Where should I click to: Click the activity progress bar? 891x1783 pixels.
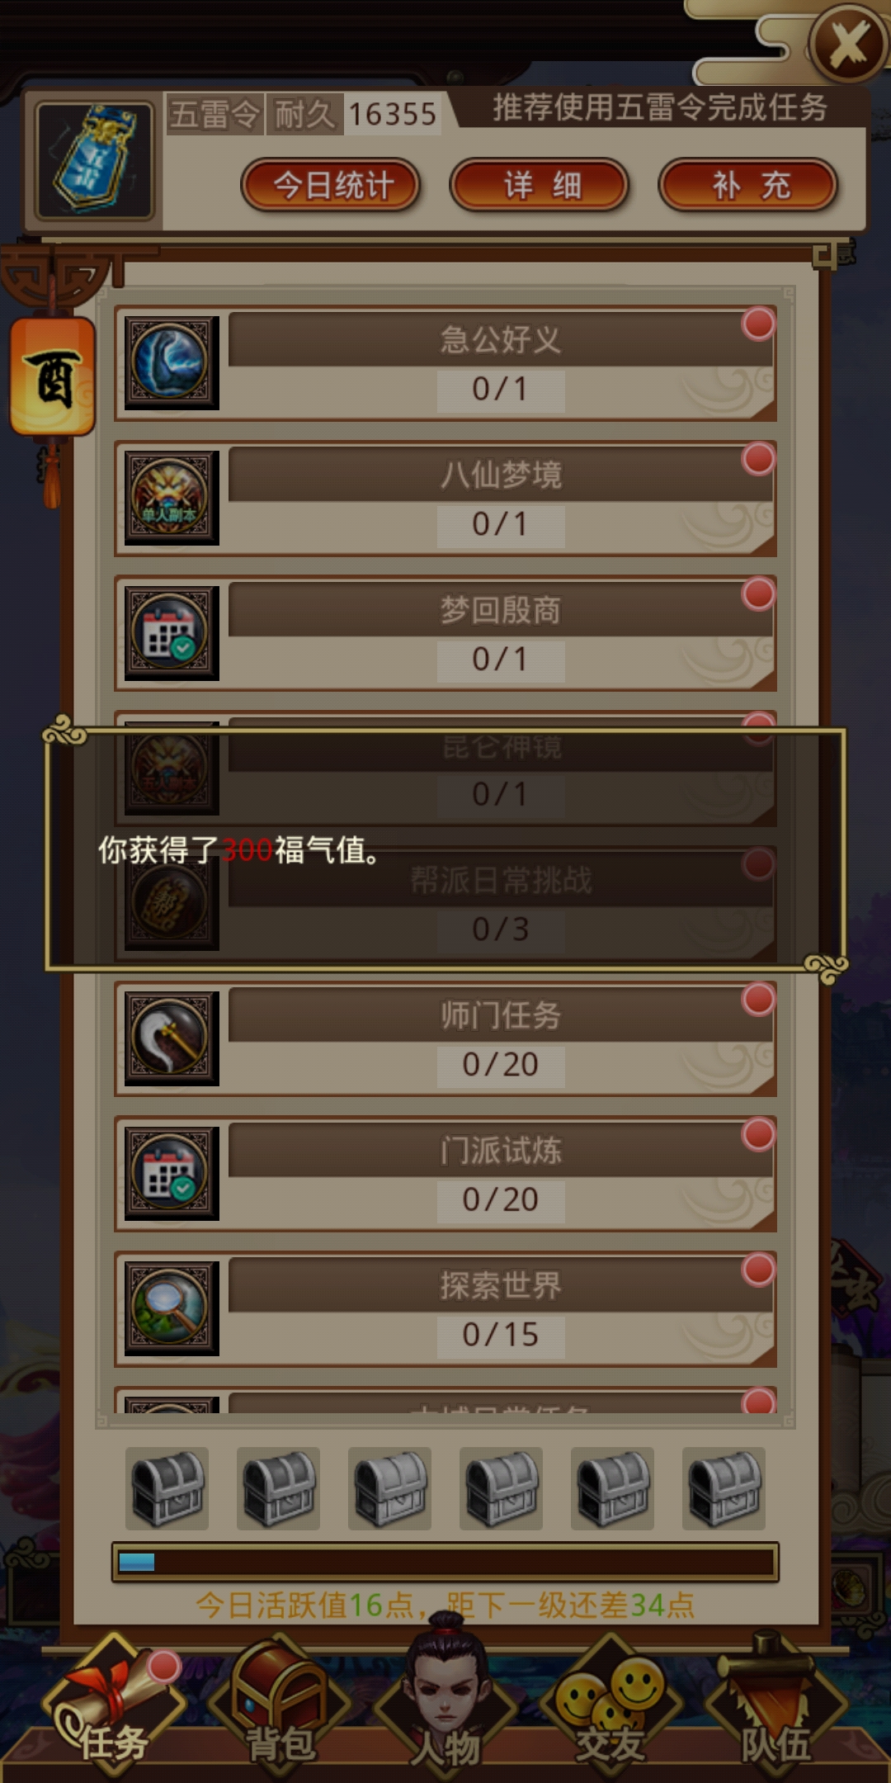click(x=445, y=1562)
